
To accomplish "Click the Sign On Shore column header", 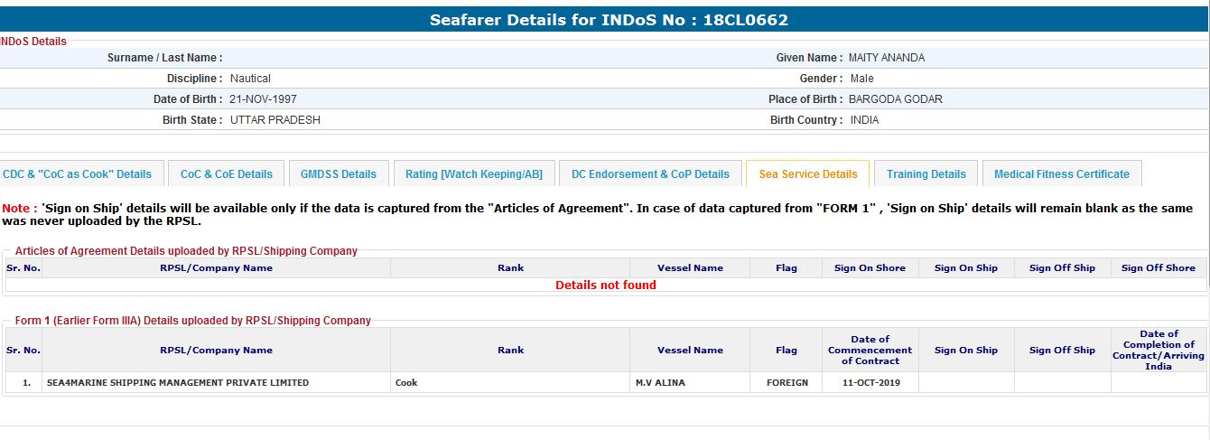I will click(x=870, y=268).
